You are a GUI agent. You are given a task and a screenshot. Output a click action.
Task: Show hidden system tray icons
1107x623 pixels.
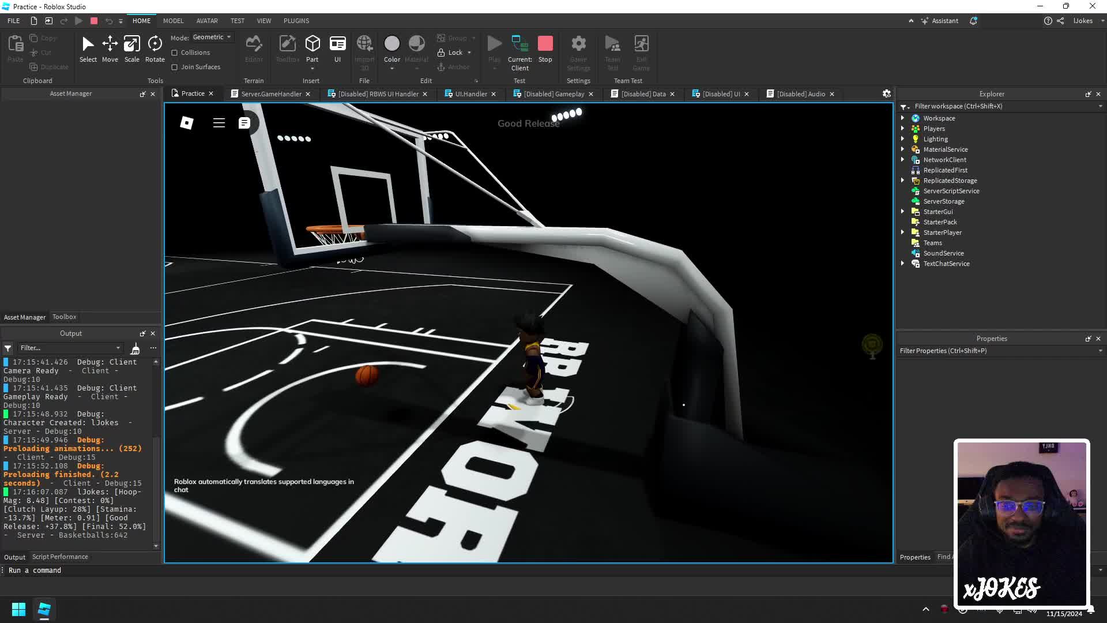(926, 609)
